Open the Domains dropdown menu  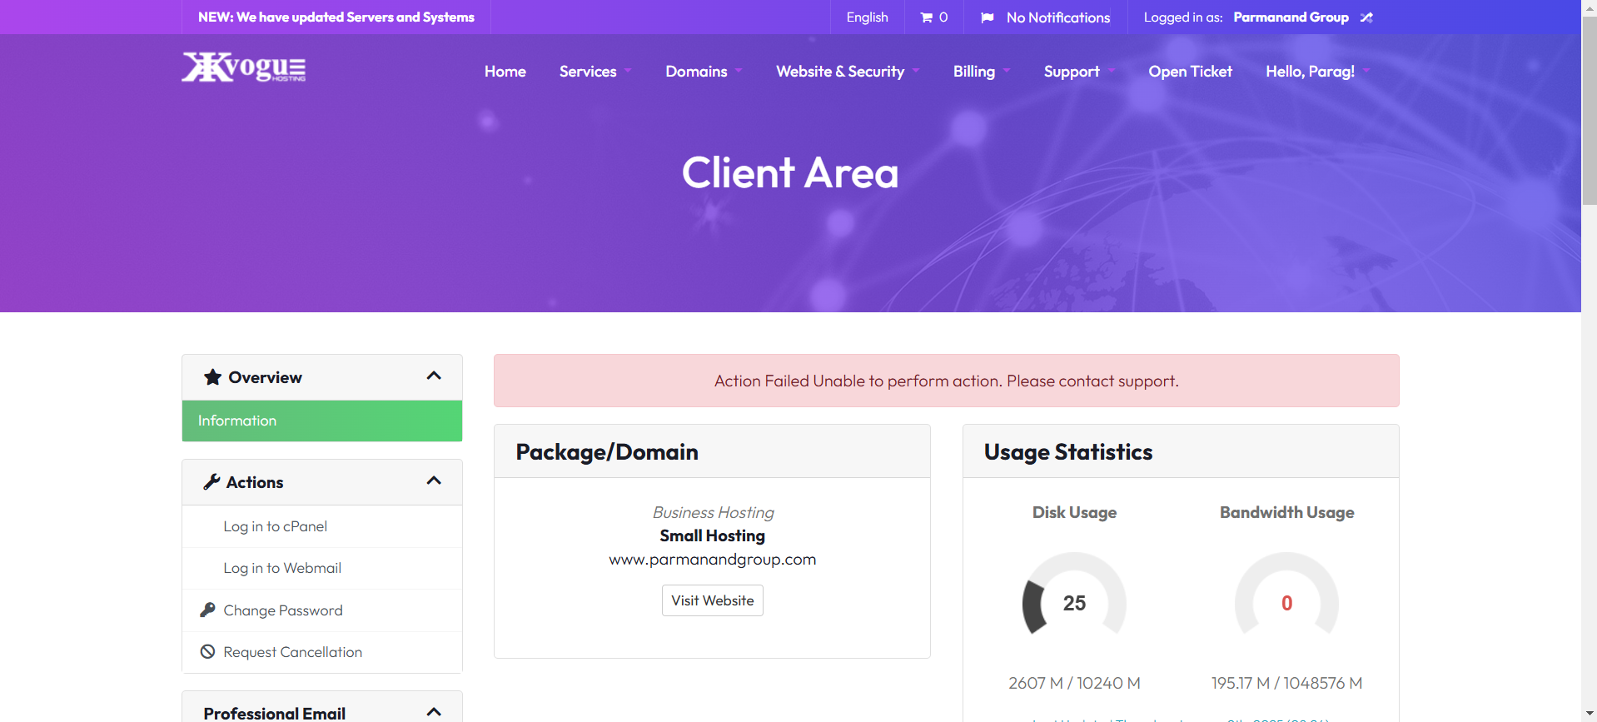point(704,72)
